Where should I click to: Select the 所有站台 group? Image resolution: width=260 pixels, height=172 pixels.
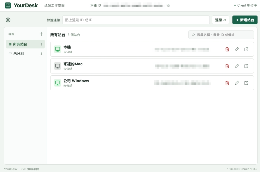[25, 44]
